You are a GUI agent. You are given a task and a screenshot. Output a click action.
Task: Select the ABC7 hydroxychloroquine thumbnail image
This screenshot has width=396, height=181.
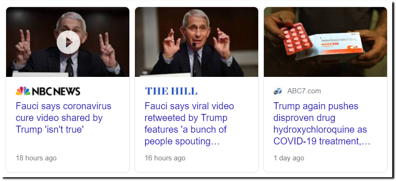pos(325,42)
